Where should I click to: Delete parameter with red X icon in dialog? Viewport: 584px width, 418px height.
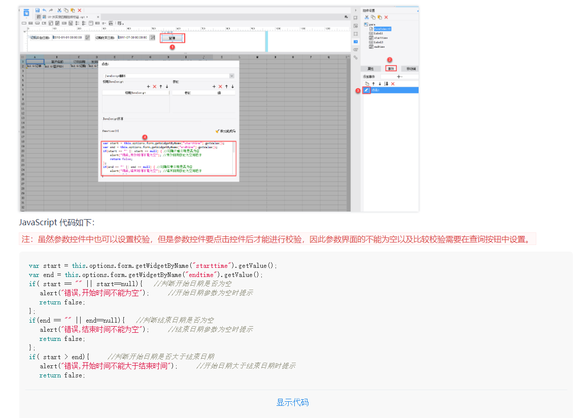click(x=220, y=86)
